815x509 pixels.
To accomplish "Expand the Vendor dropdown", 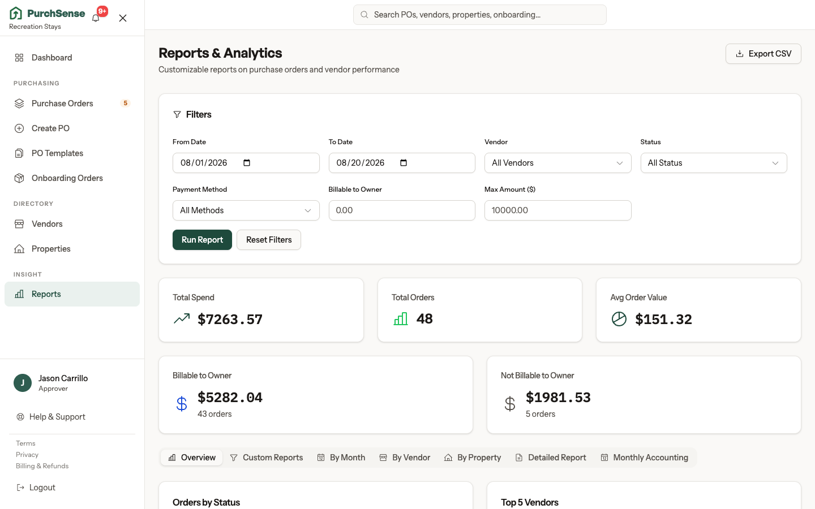I will click(x=558, y=163).
